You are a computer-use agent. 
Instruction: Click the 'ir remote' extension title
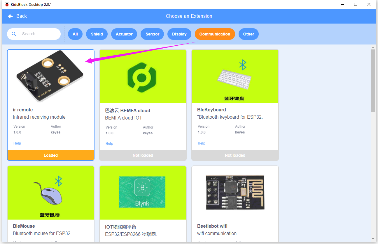tap(23, 110)
